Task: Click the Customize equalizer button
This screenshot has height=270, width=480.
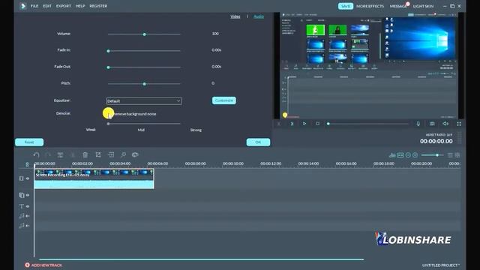Action: (x=224, y=100)
